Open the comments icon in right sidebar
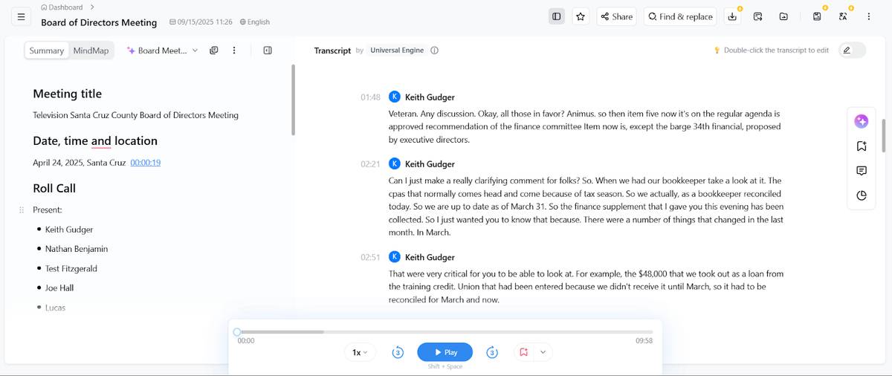 861,171
